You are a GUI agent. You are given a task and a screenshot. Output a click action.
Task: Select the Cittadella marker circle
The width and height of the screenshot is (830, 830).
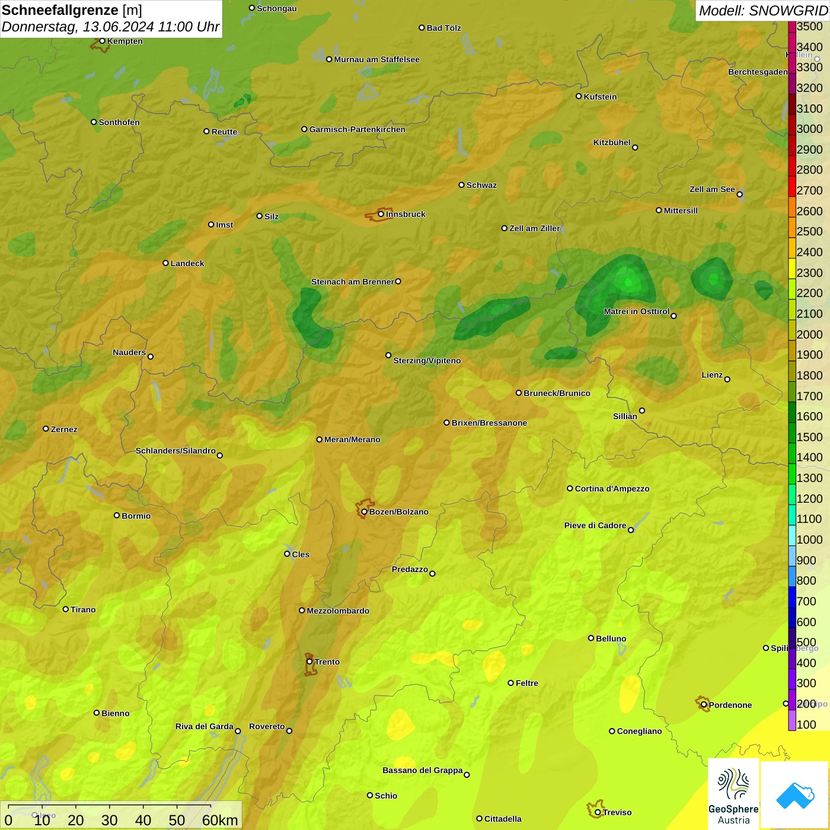pyautogui.click(x=479, y=818)
